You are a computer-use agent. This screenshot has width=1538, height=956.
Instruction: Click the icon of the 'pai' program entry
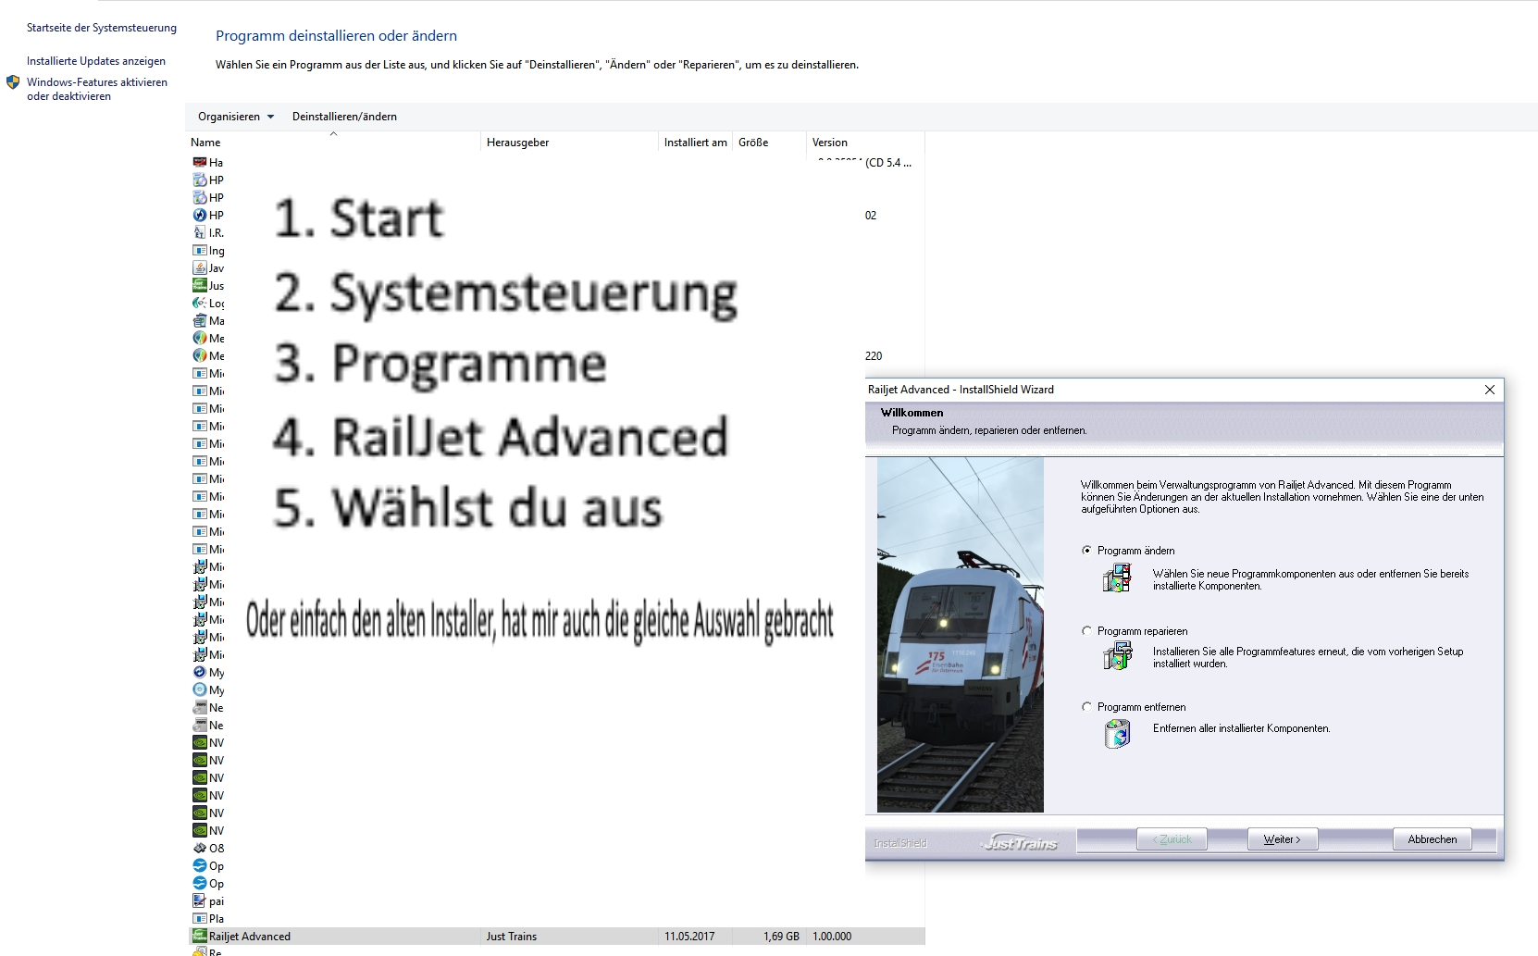[199, 900]
